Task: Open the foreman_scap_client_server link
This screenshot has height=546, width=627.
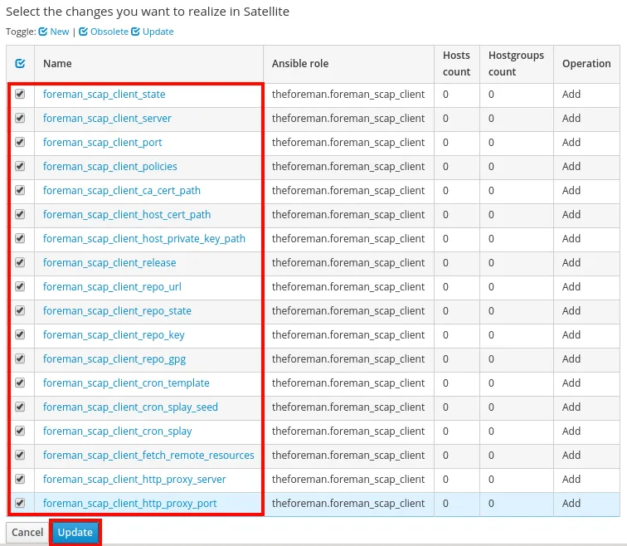Action: pos(107,119)
